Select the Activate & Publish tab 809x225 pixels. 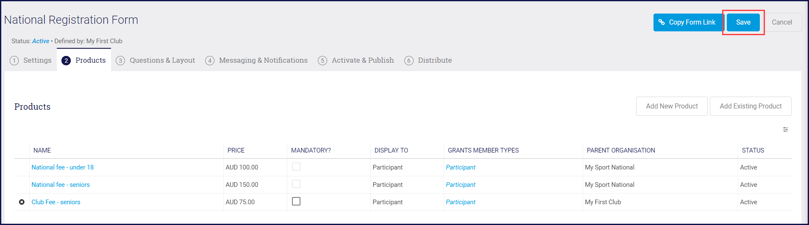(x=356, y=61)
